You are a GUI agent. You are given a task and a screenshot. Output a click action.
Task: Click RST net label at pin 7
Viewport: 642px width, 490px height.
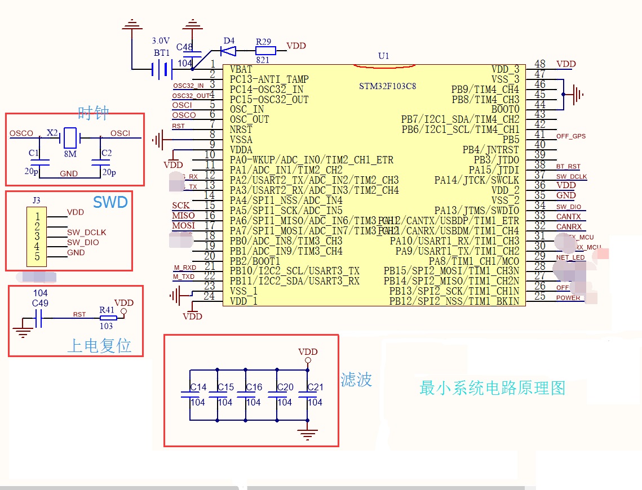pyautogui.click(x=178, y=126)
